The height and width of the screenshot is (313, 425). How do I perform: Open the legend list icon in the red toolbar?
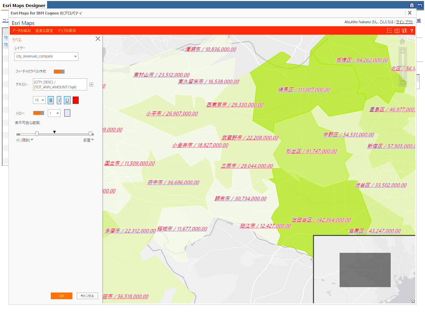(x=390, y=31)
